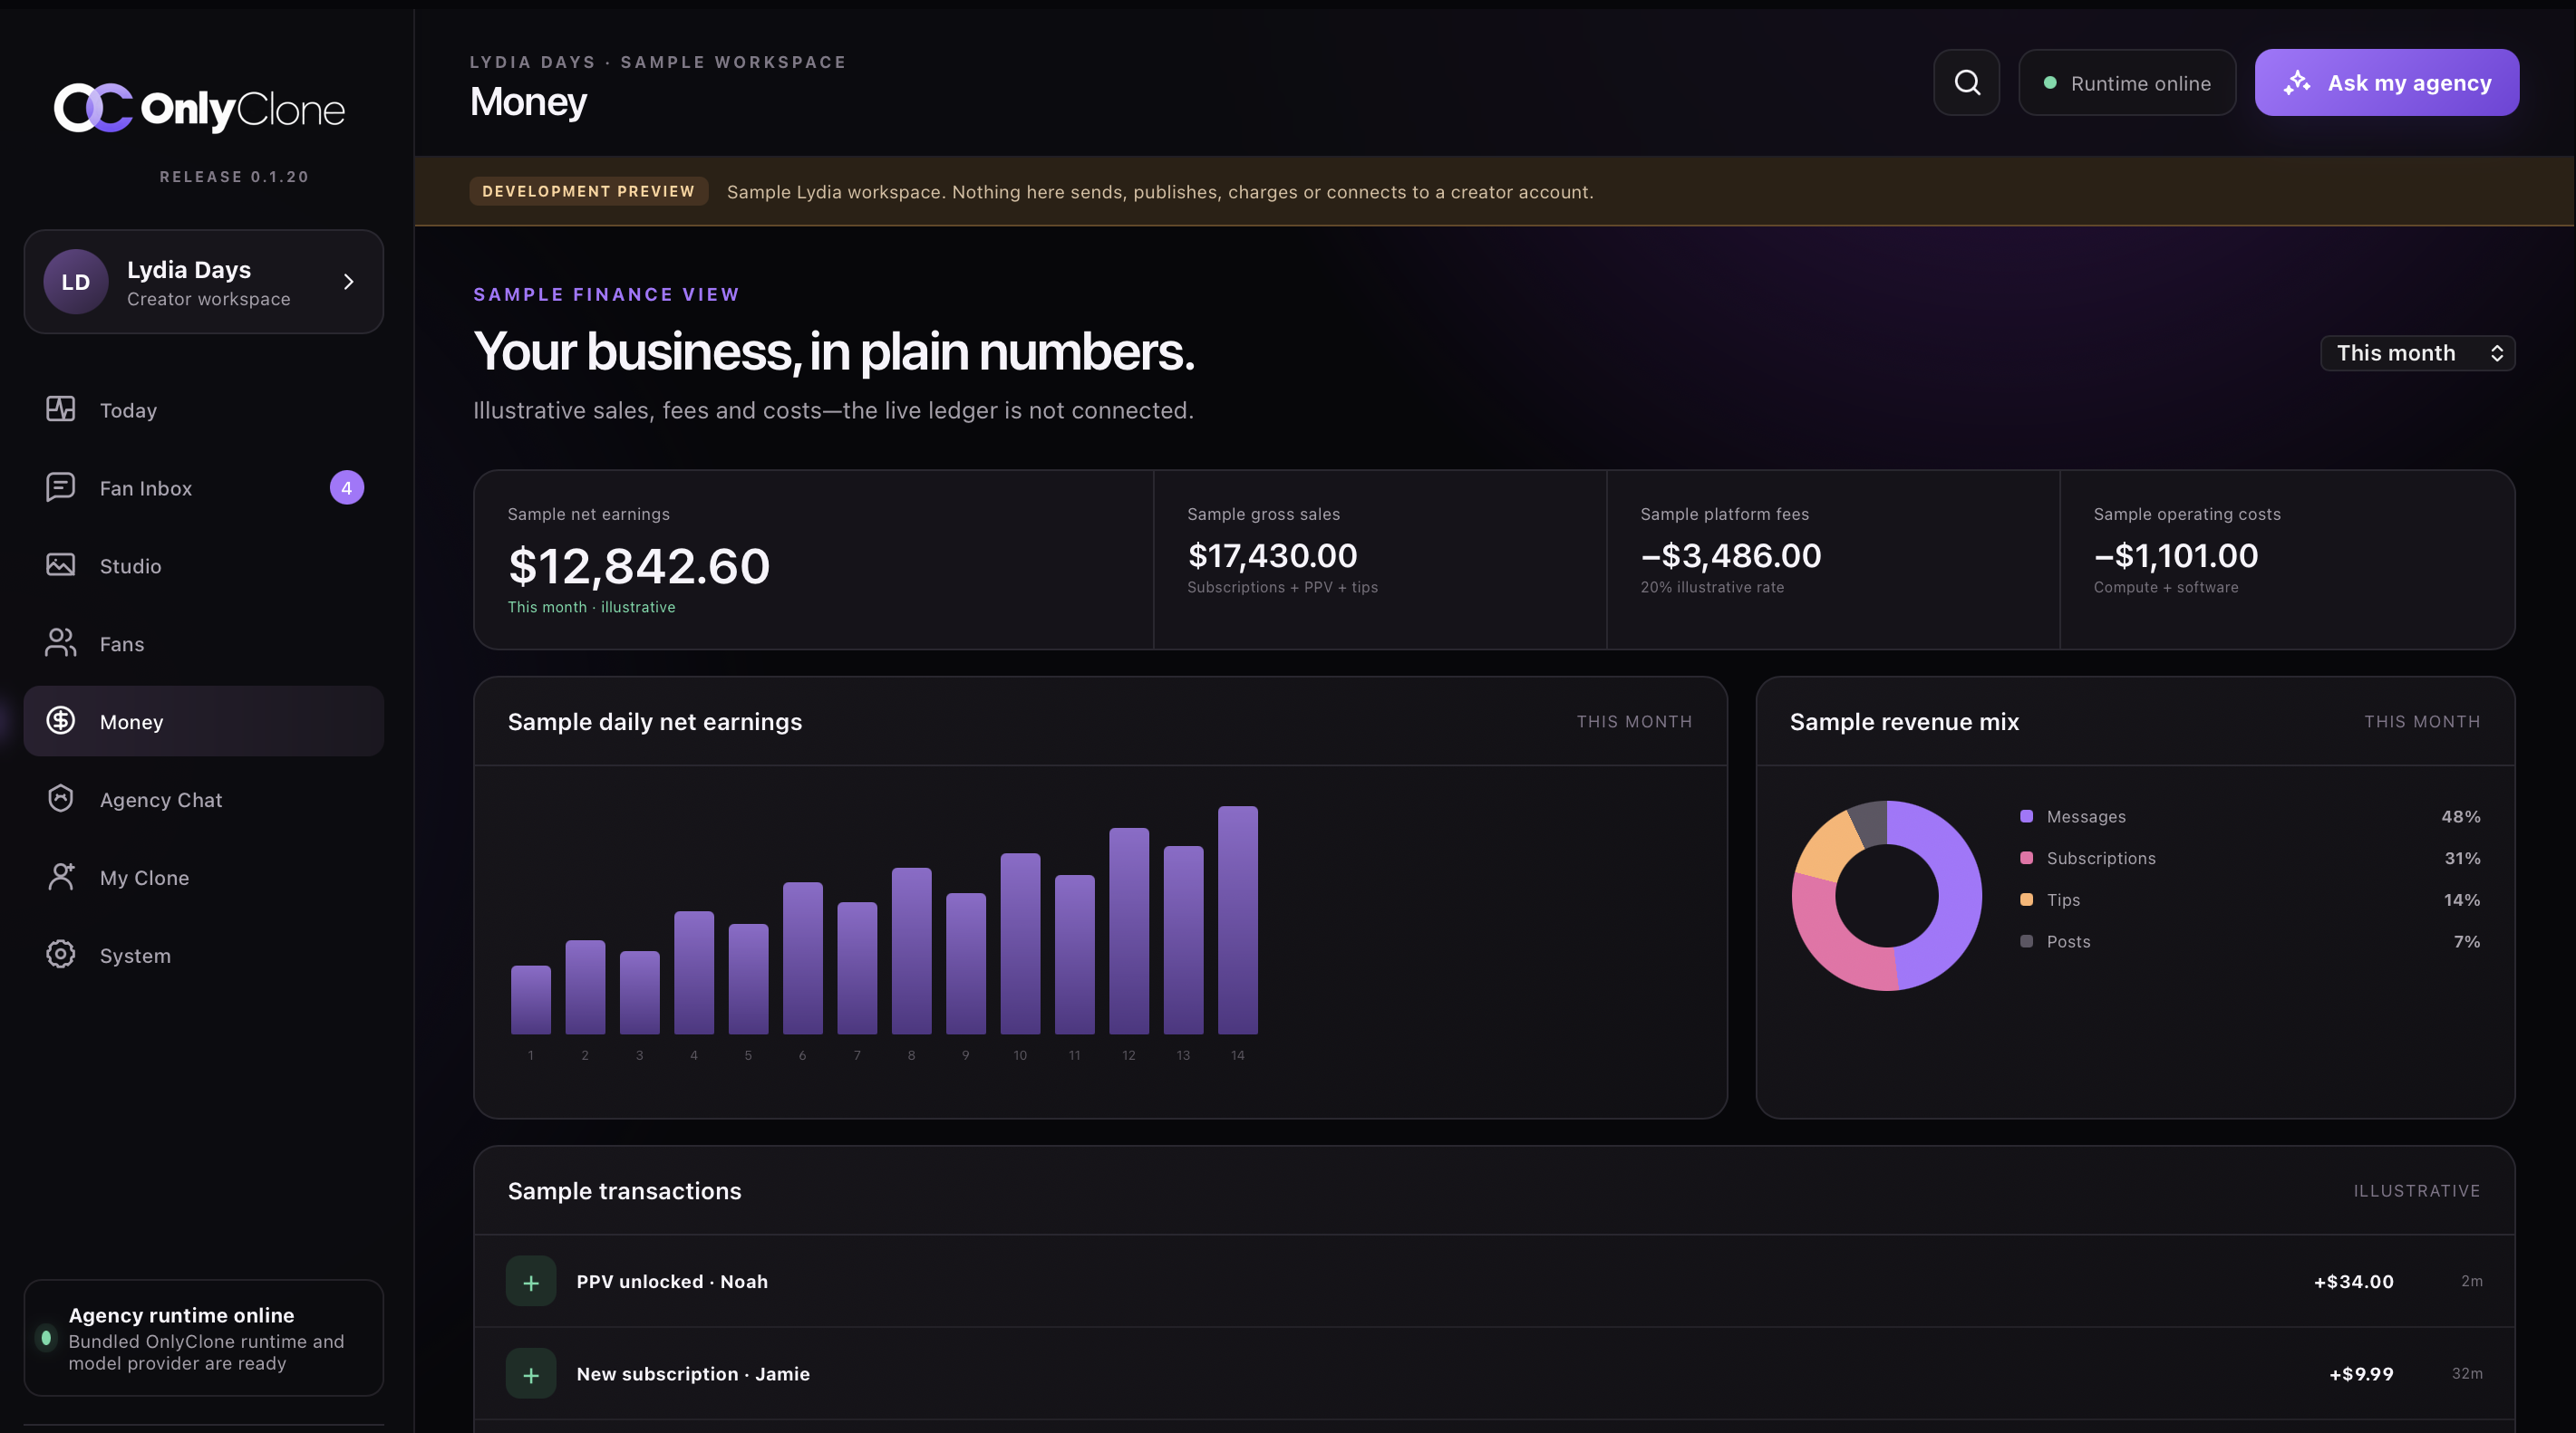
Task: Click the Agency Chat shield icon
Action: tap(60, 798)
